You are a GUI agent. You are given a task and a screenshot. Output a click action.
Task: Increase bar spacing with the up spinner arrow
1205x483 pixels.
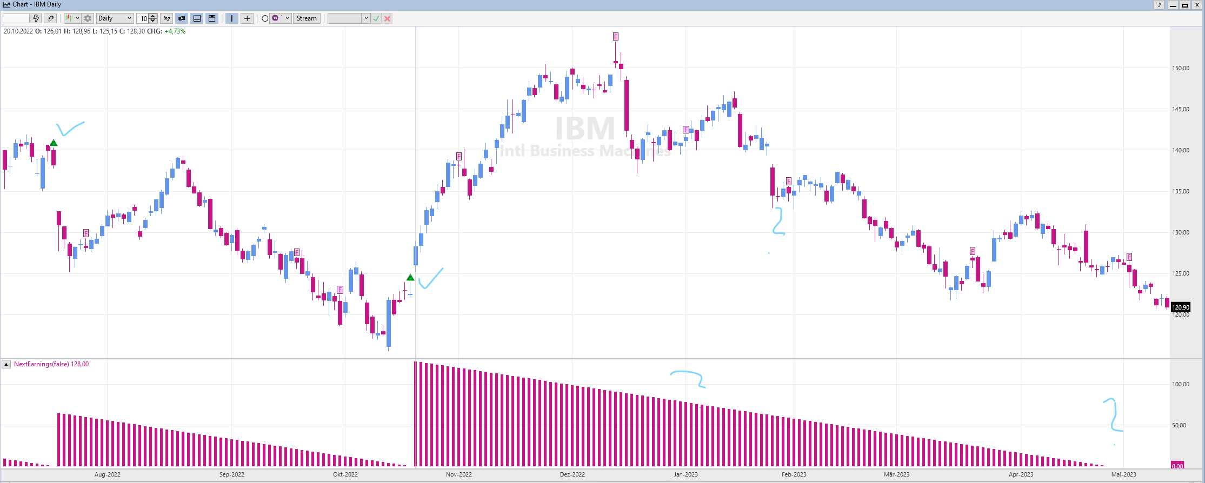153,16
